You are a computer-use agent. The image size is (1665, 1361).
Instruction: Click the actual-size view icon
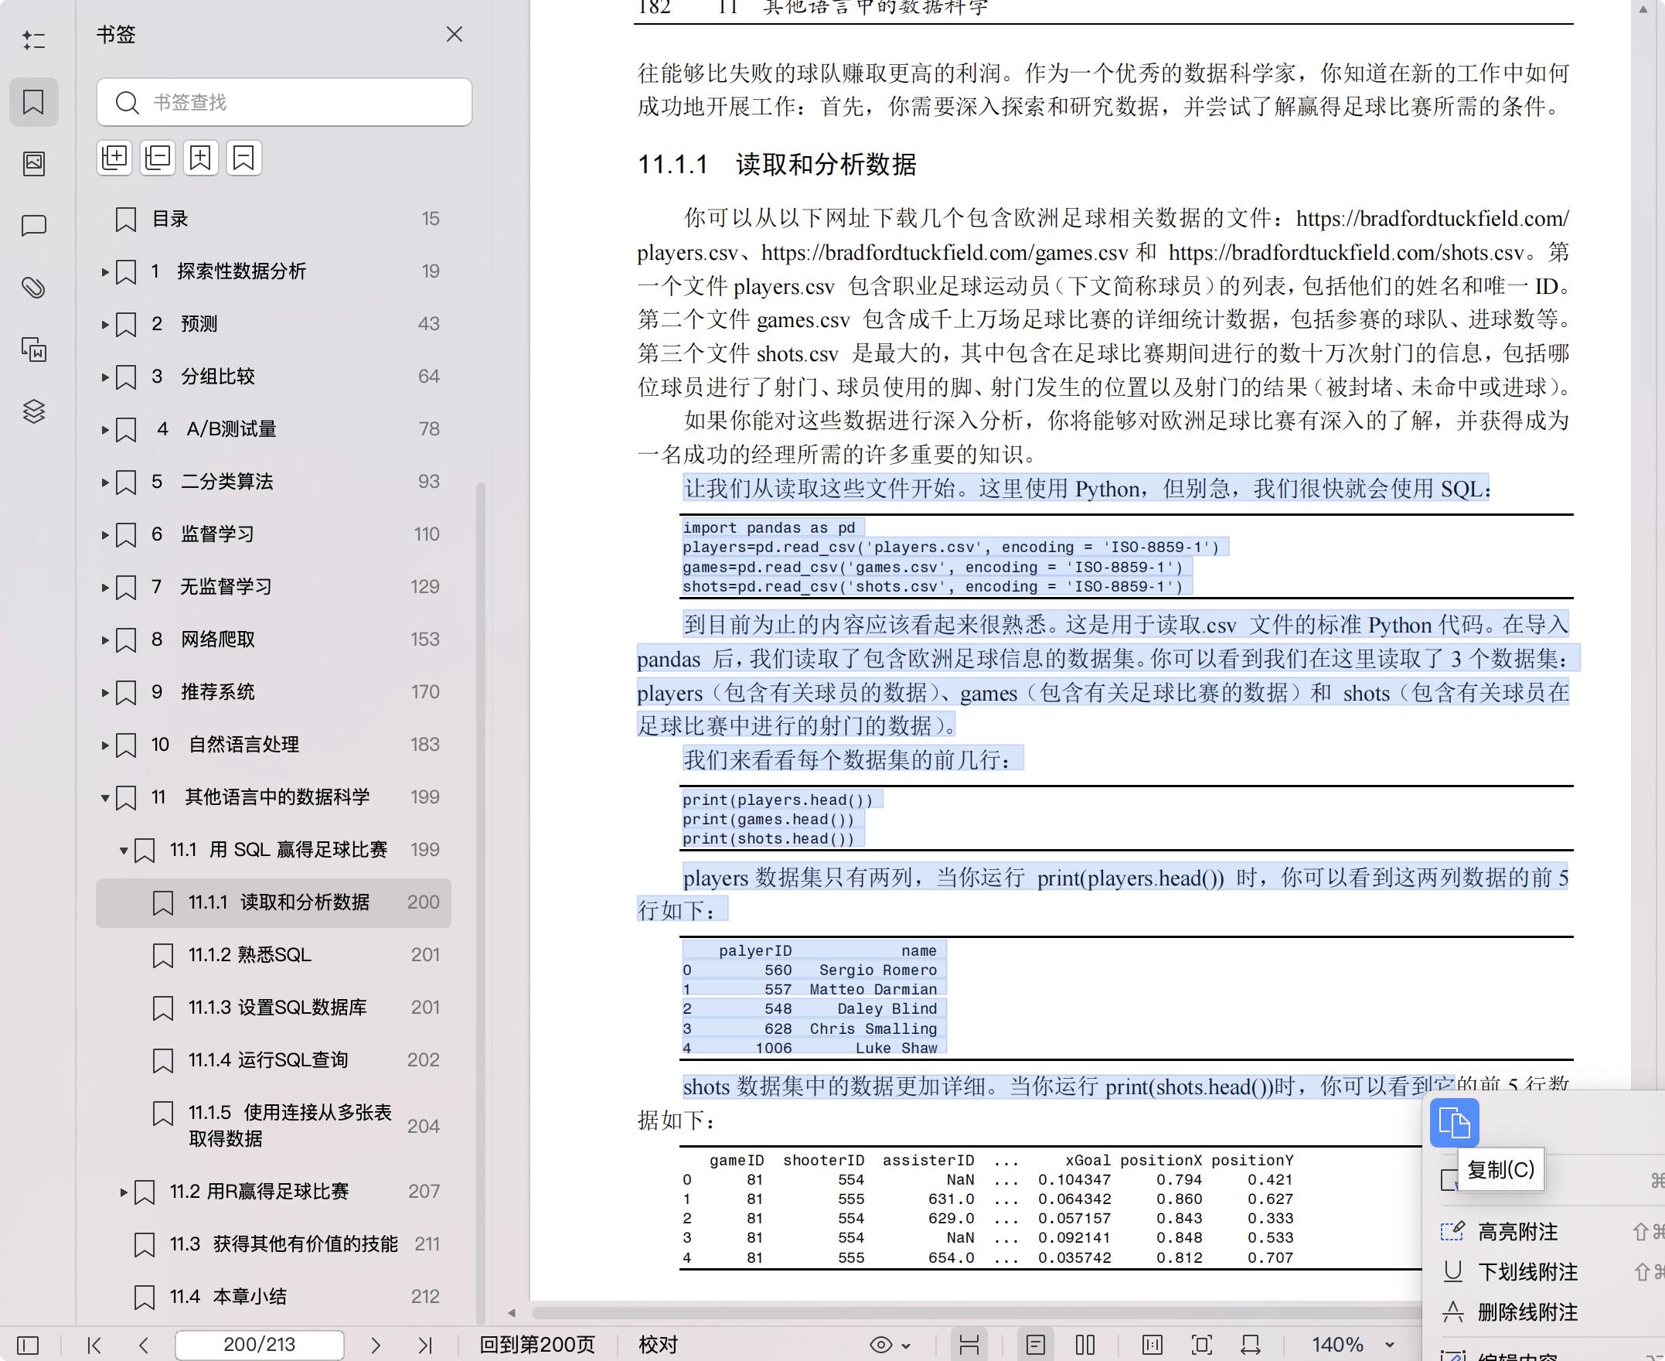(x=1153, y=1346)
